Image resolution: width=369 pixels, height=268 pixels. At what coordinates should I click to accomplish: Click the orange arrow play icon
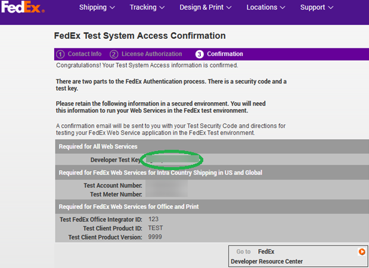click(362, 251)
